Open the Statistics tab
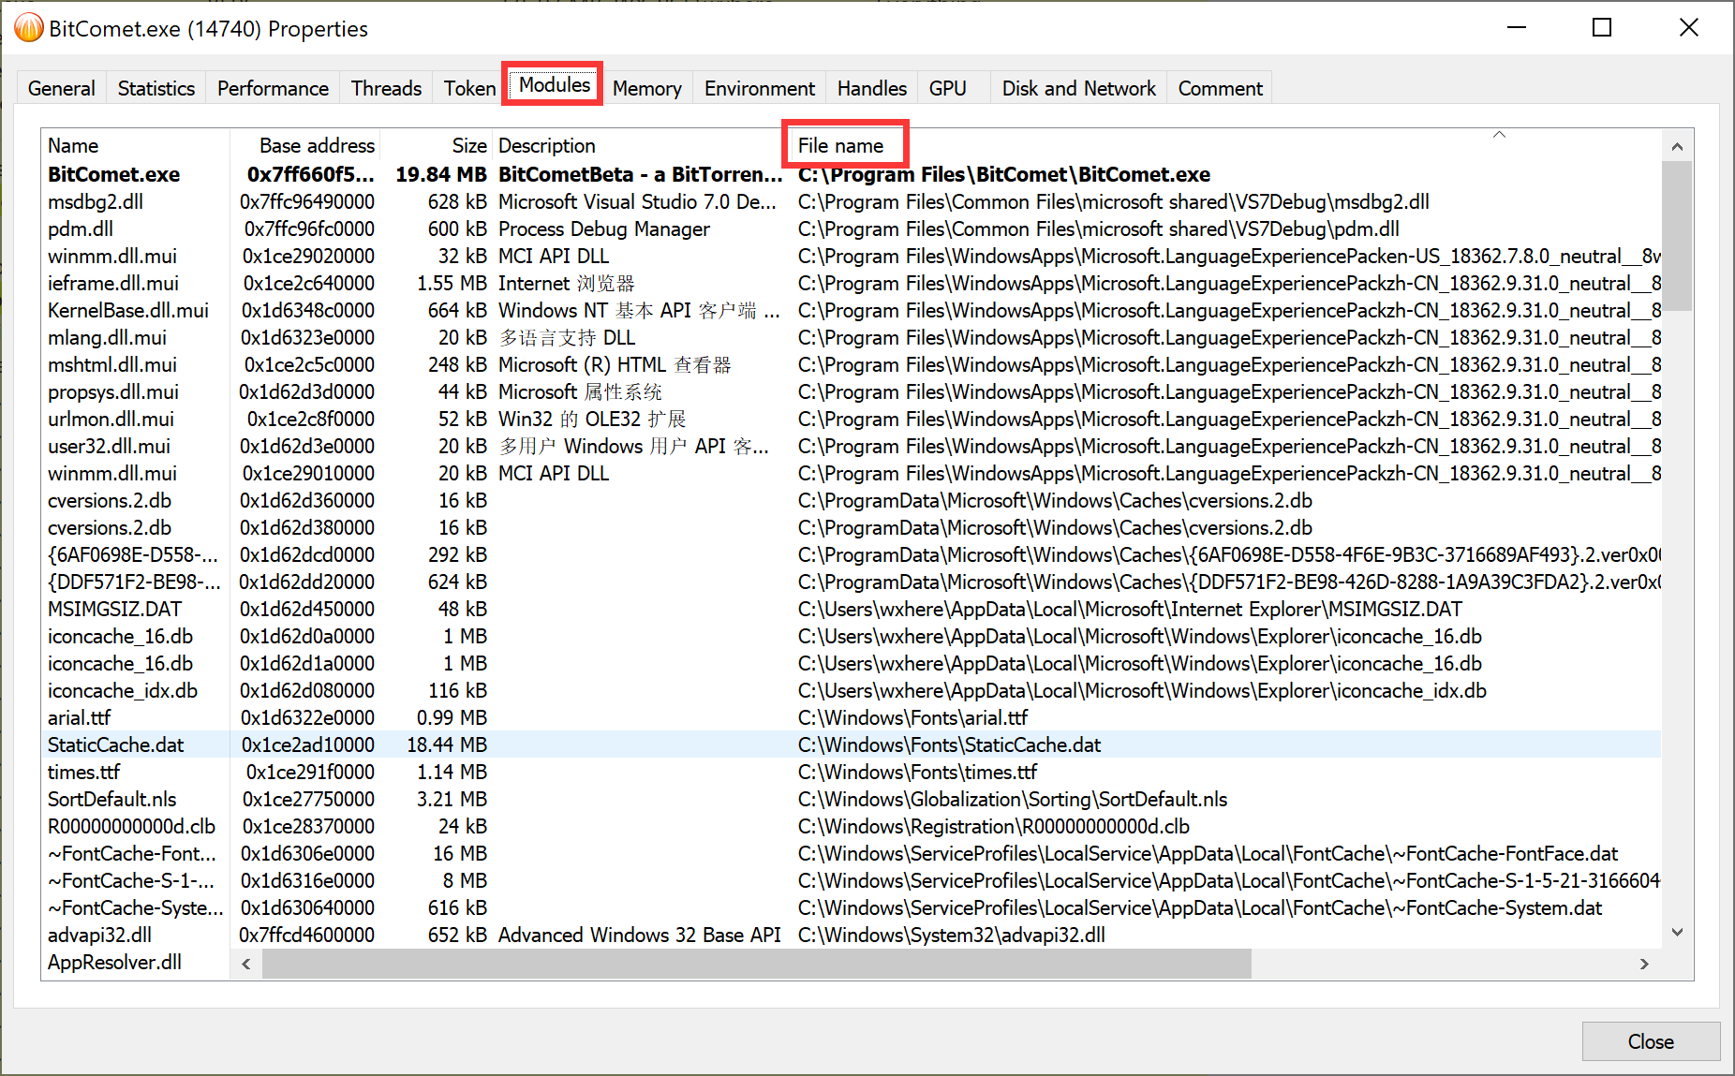Screen dimensions: 1735x1076 point(156,89)
